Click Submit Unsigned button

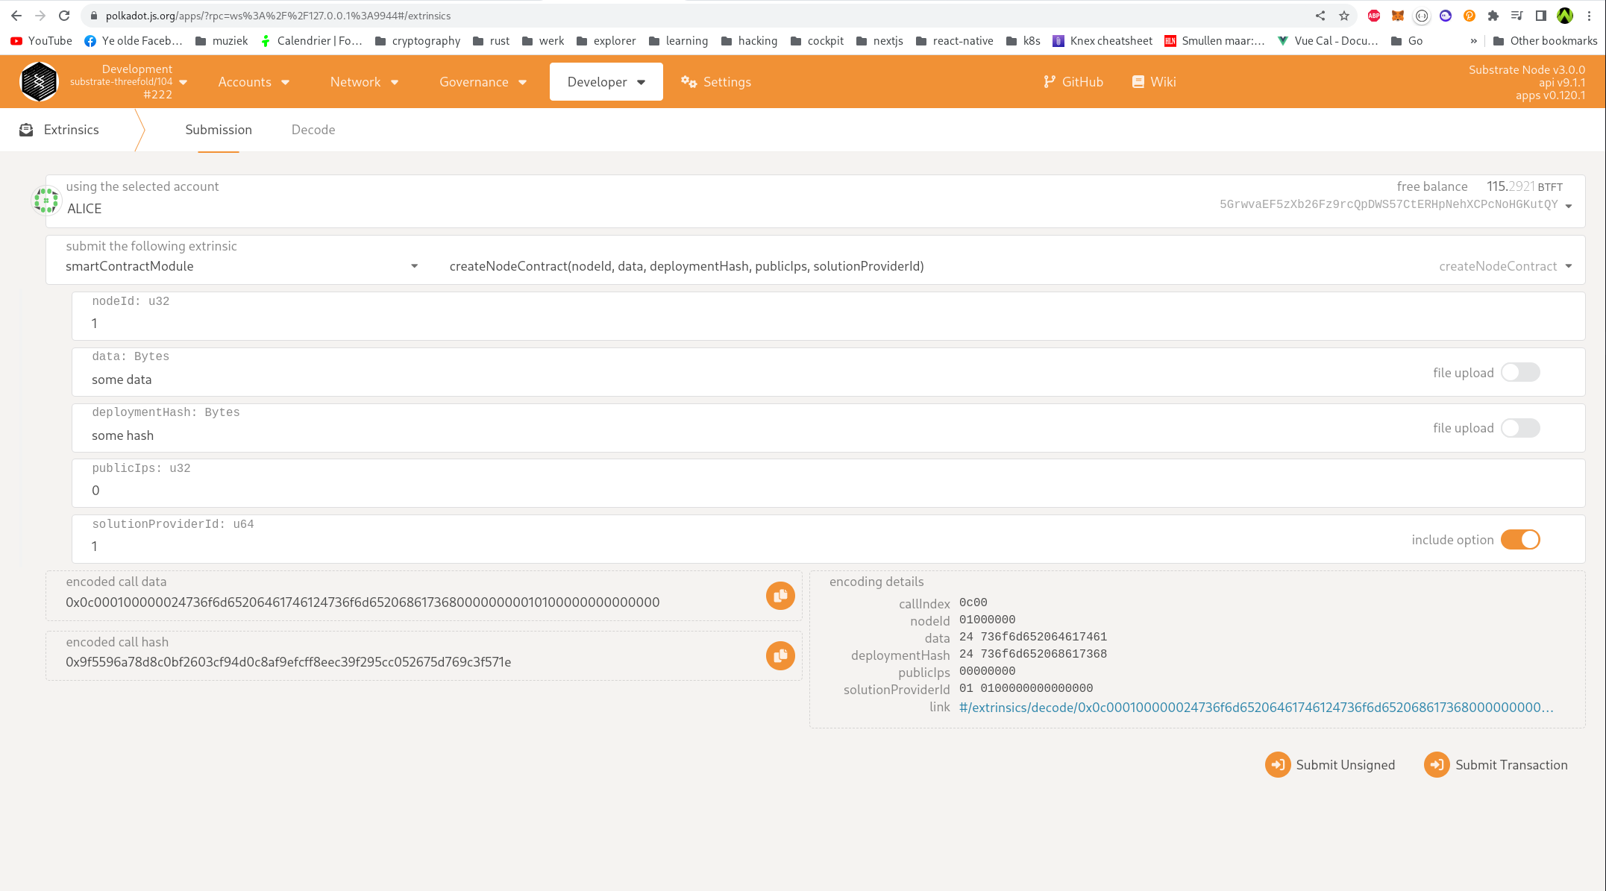(1330, 765)
